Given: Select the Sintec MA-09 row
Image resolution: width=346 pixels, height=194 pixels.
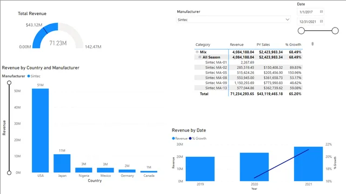Looking at the screenshot, I should pyautogui.click(x=248, y=82).
